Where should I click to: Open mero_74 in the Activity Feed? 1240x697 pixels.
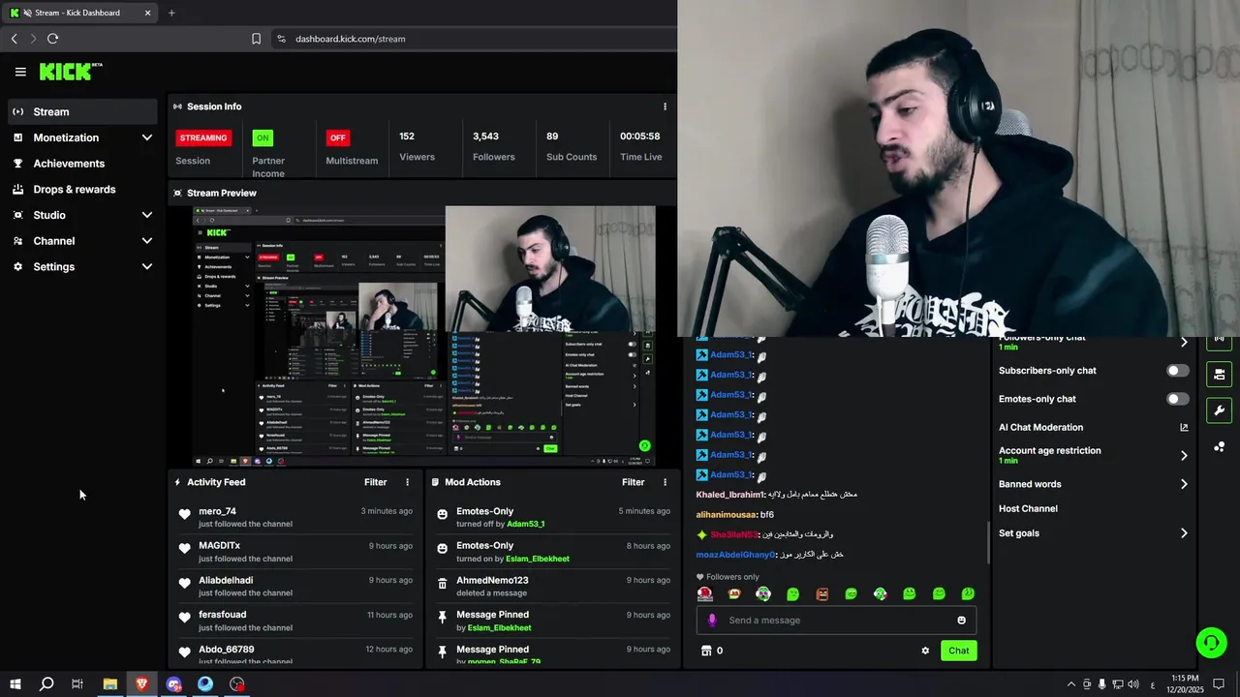pos(217,511)
